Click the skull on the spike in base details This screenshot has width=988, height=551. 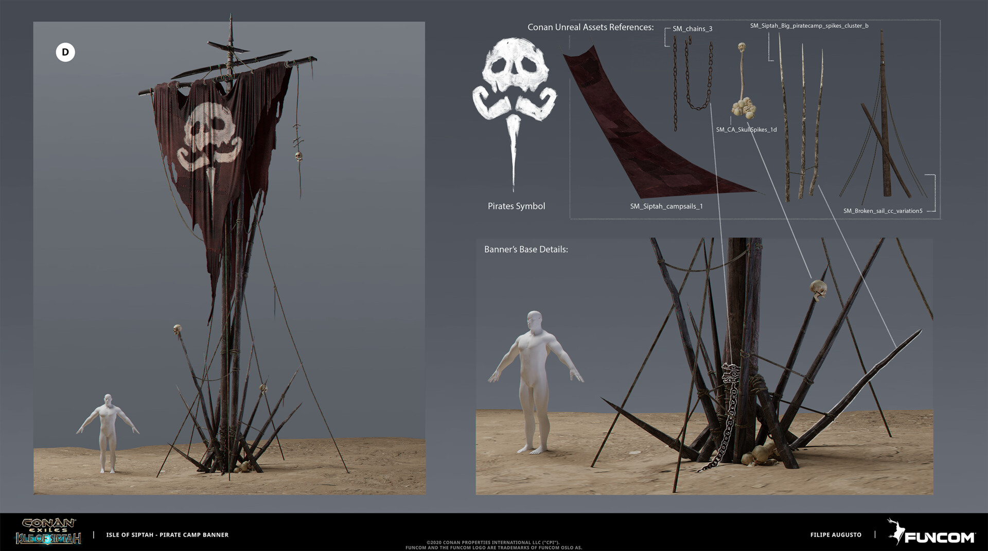818,290
